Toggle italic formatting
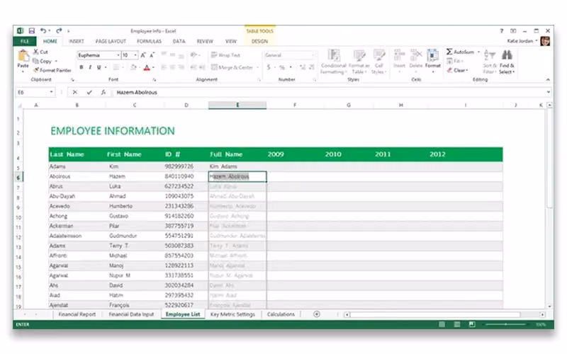The image size is (567, 354). coord(90,67)
